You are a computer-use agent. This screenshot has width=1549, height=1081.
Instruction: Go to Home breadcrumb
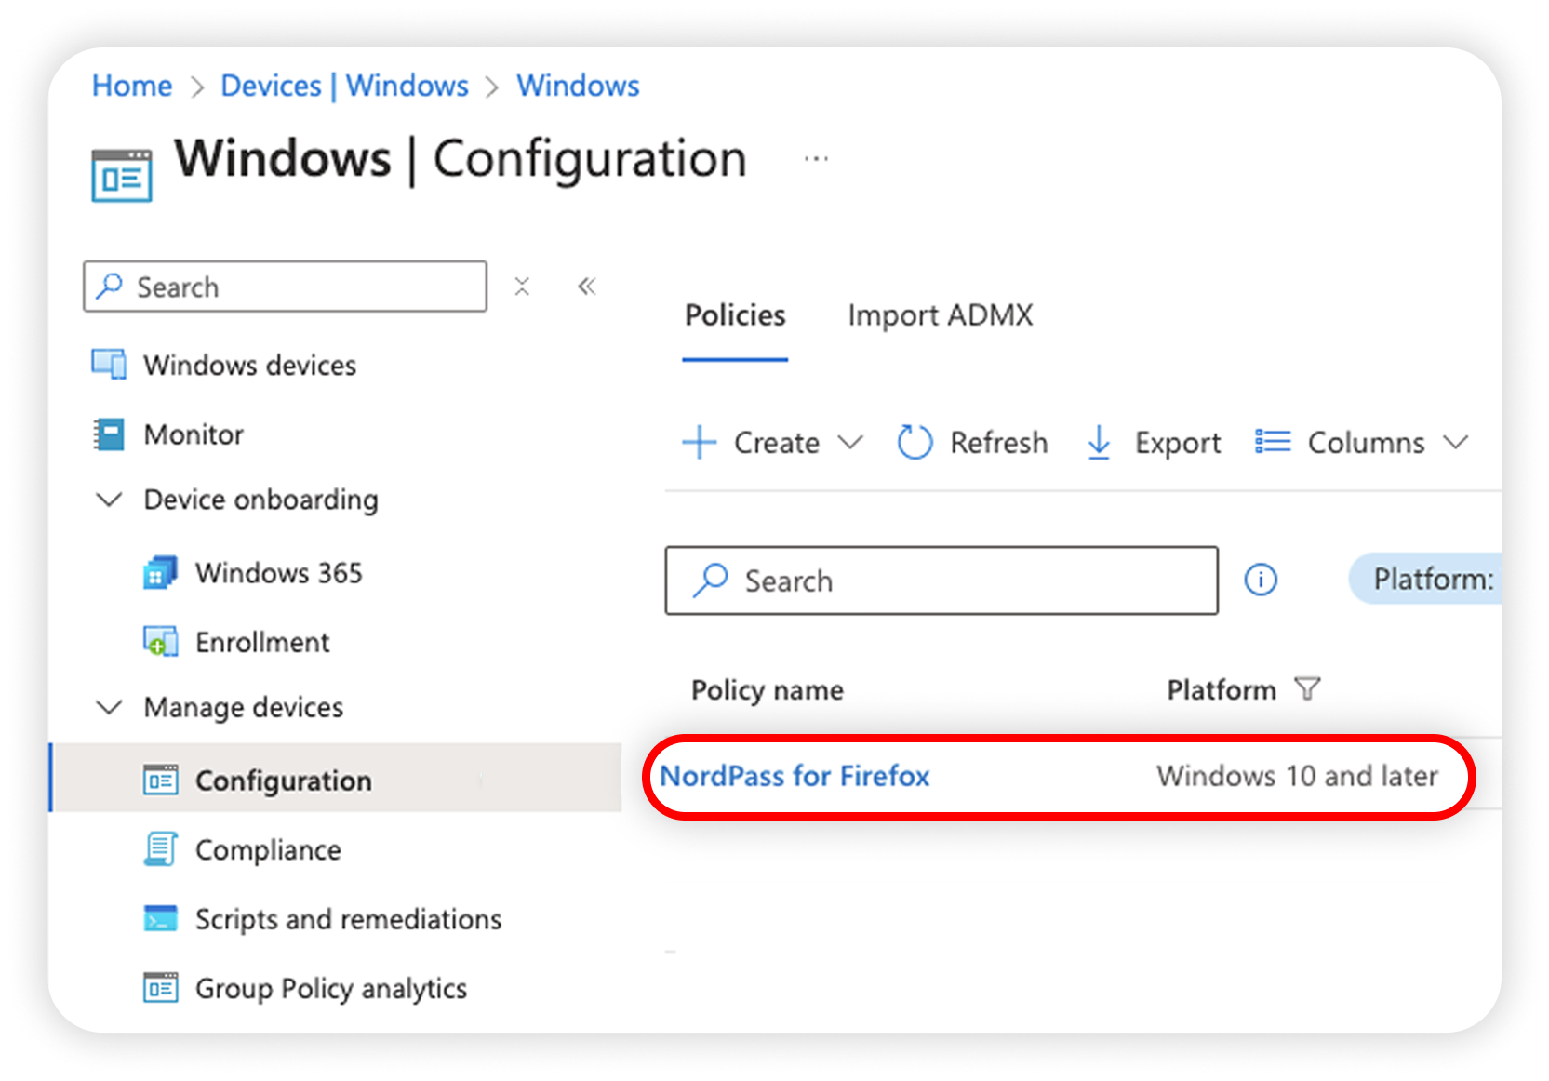pos(132,86)
